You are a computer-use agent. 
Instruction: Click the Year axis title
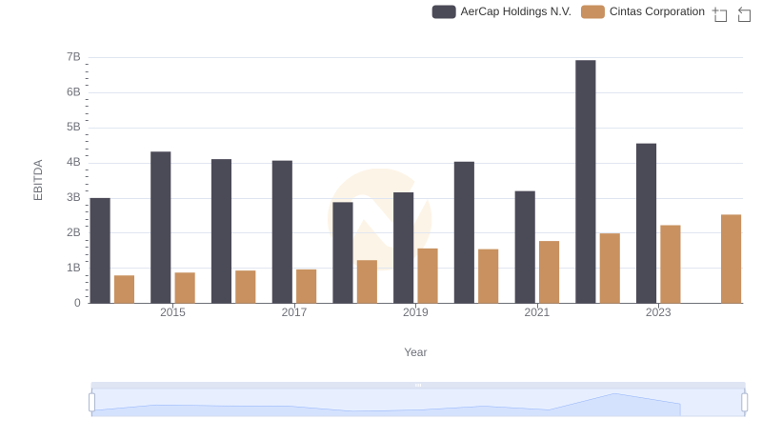point(415,352)
